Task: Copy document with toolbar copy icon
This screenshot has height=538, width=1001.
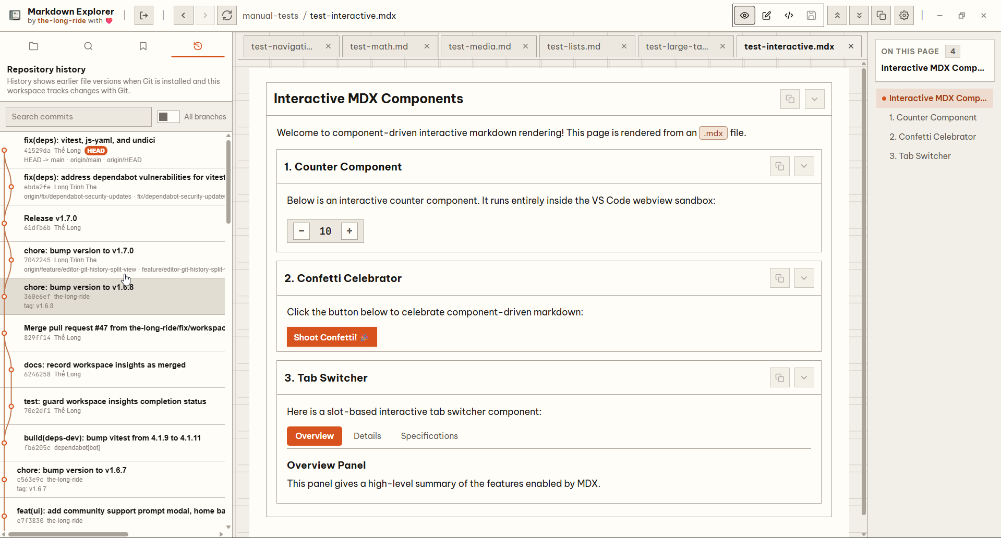Action: [881, 16]
